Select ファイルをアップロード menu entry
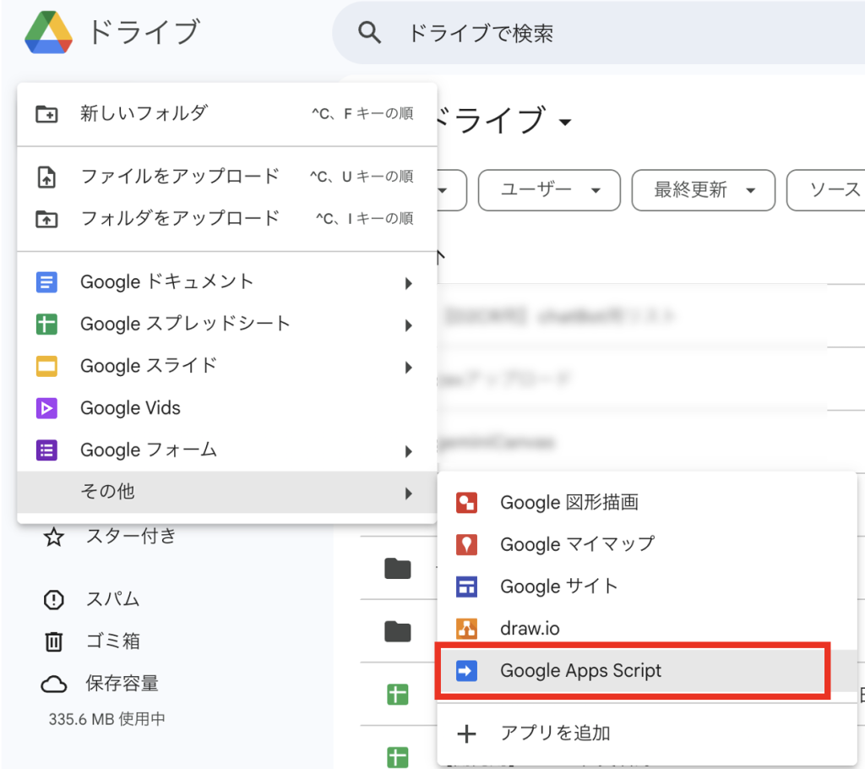 tap(179, 177)
